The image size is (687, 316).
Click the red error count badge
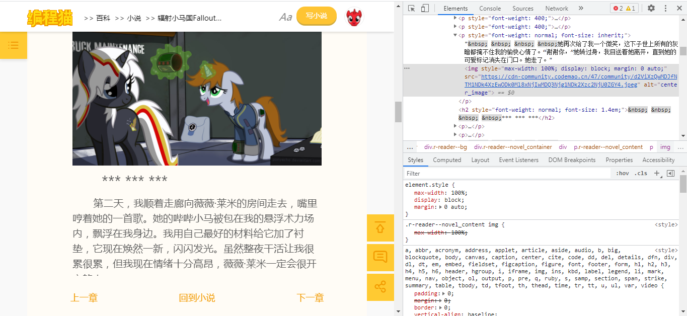[618, 8]
